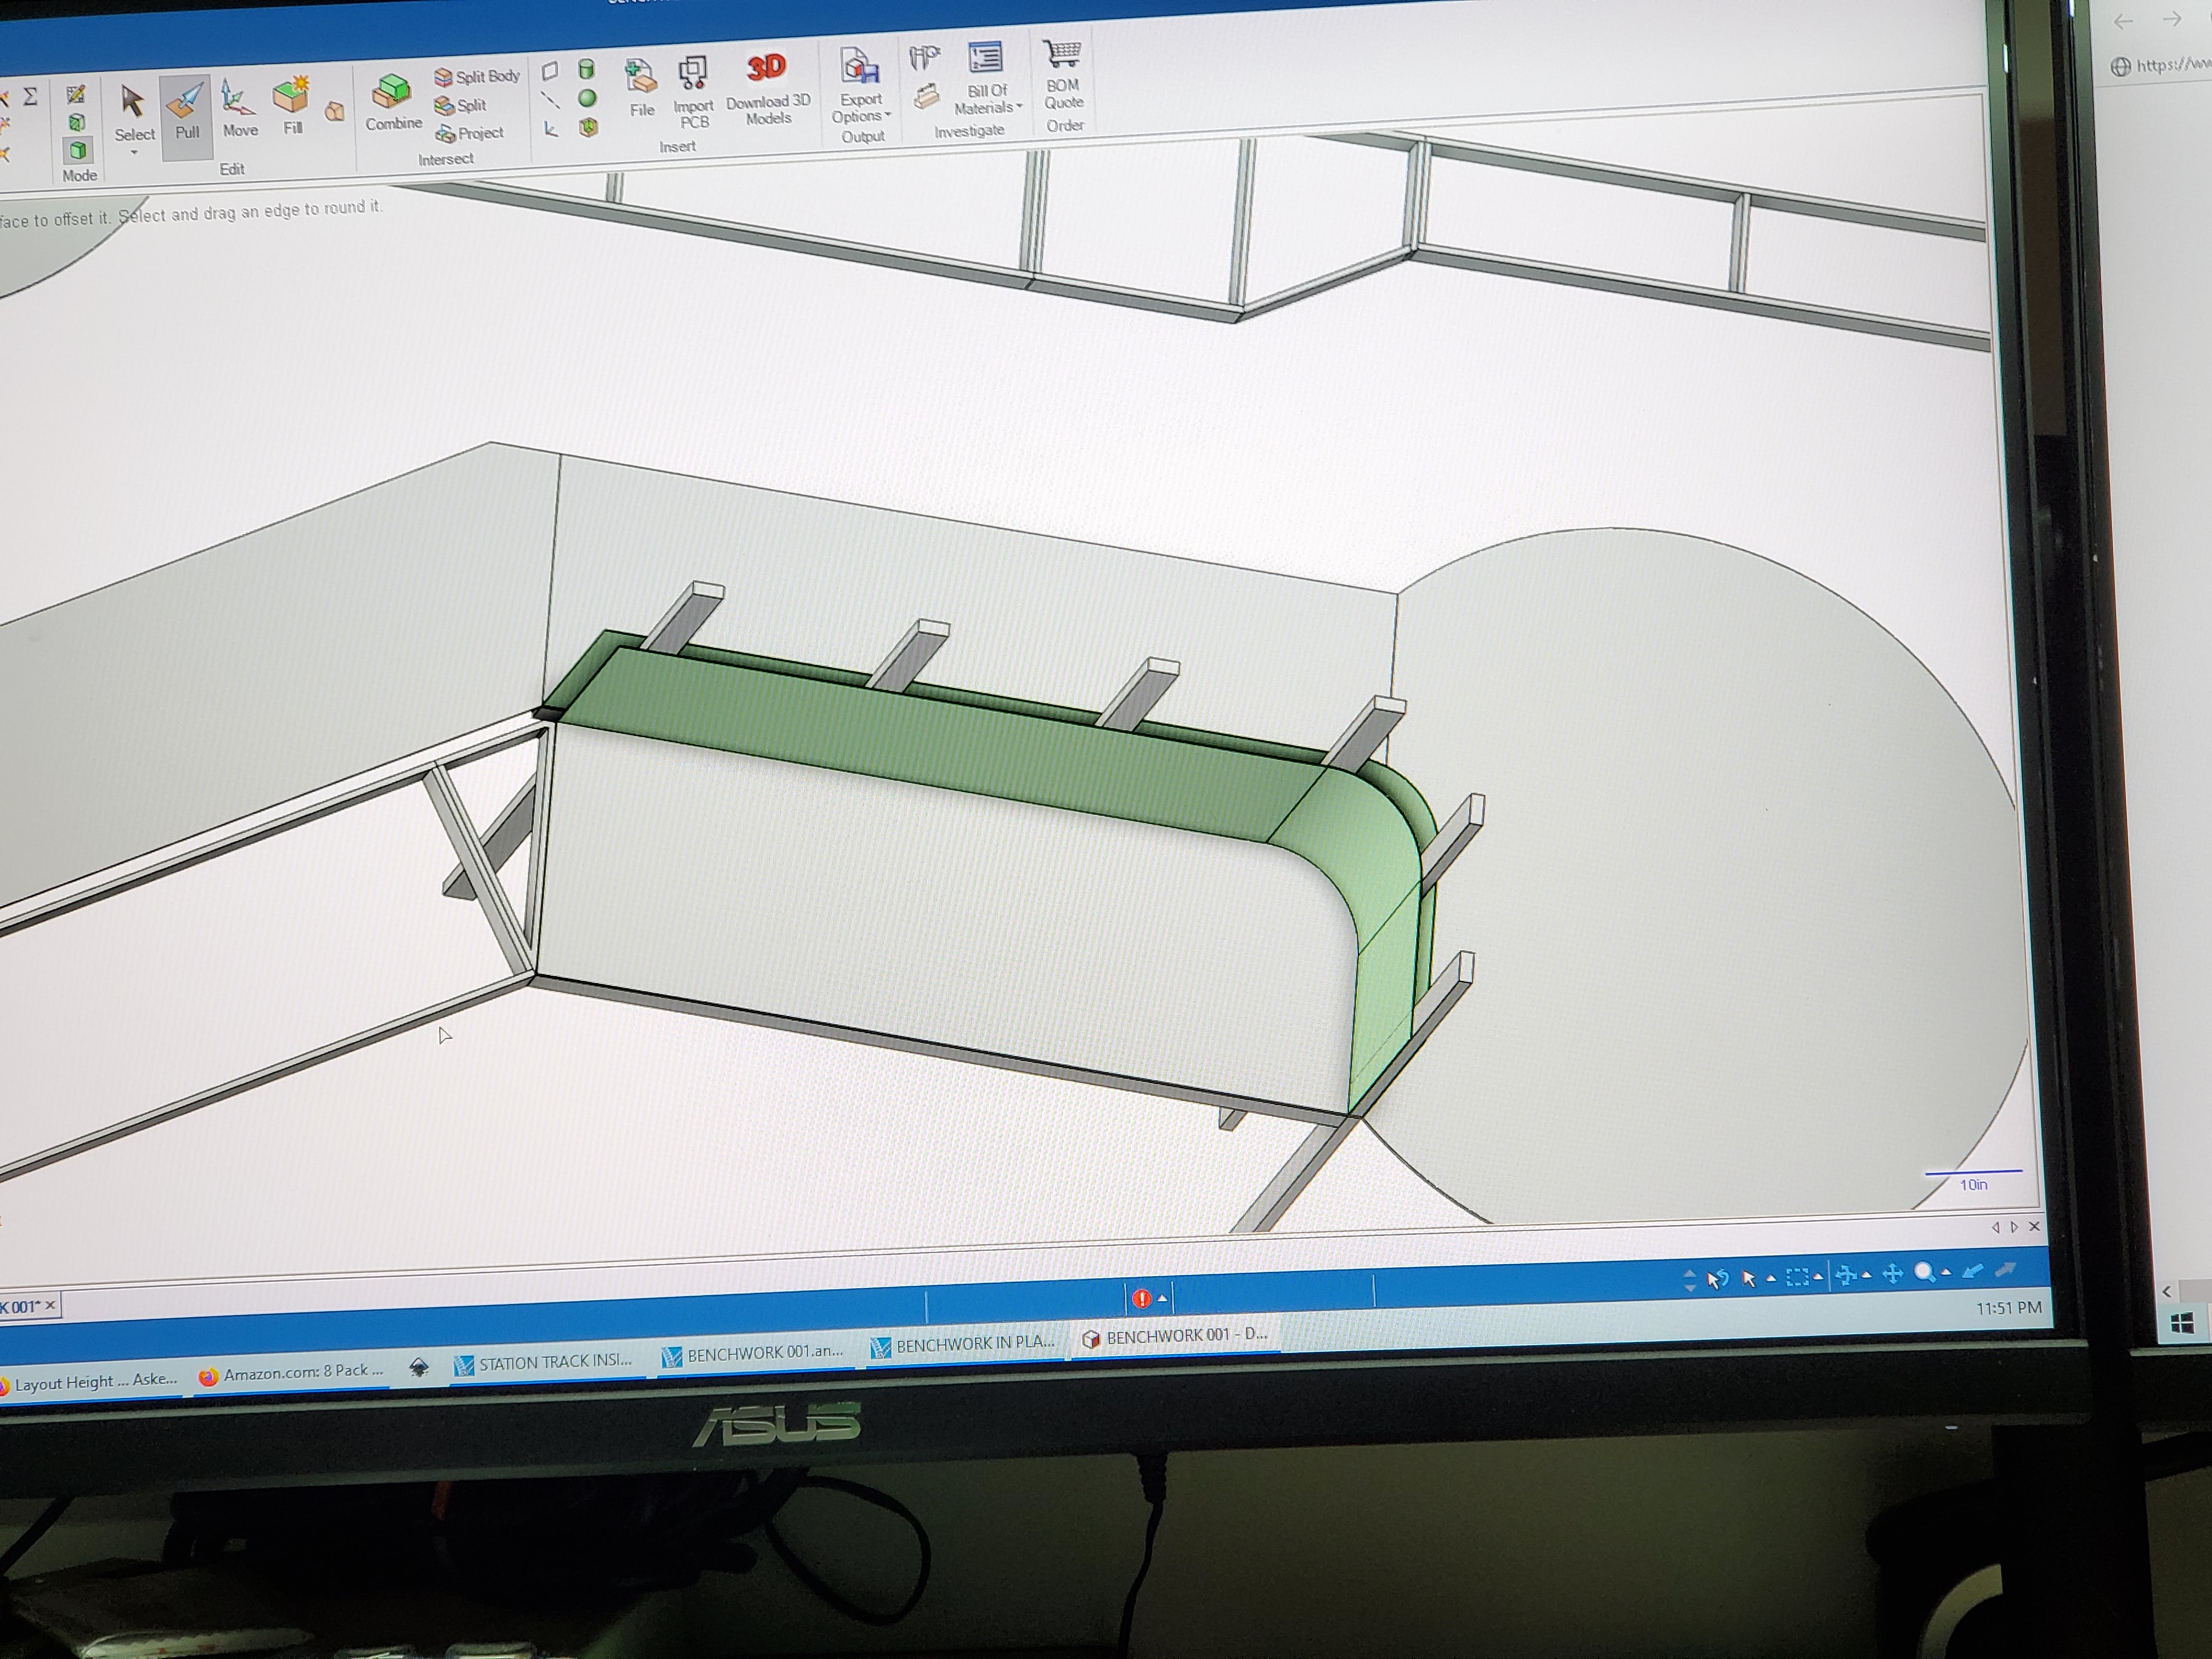Click Import PCB
Screen dimensions: 2212x1659
(693, 92)
